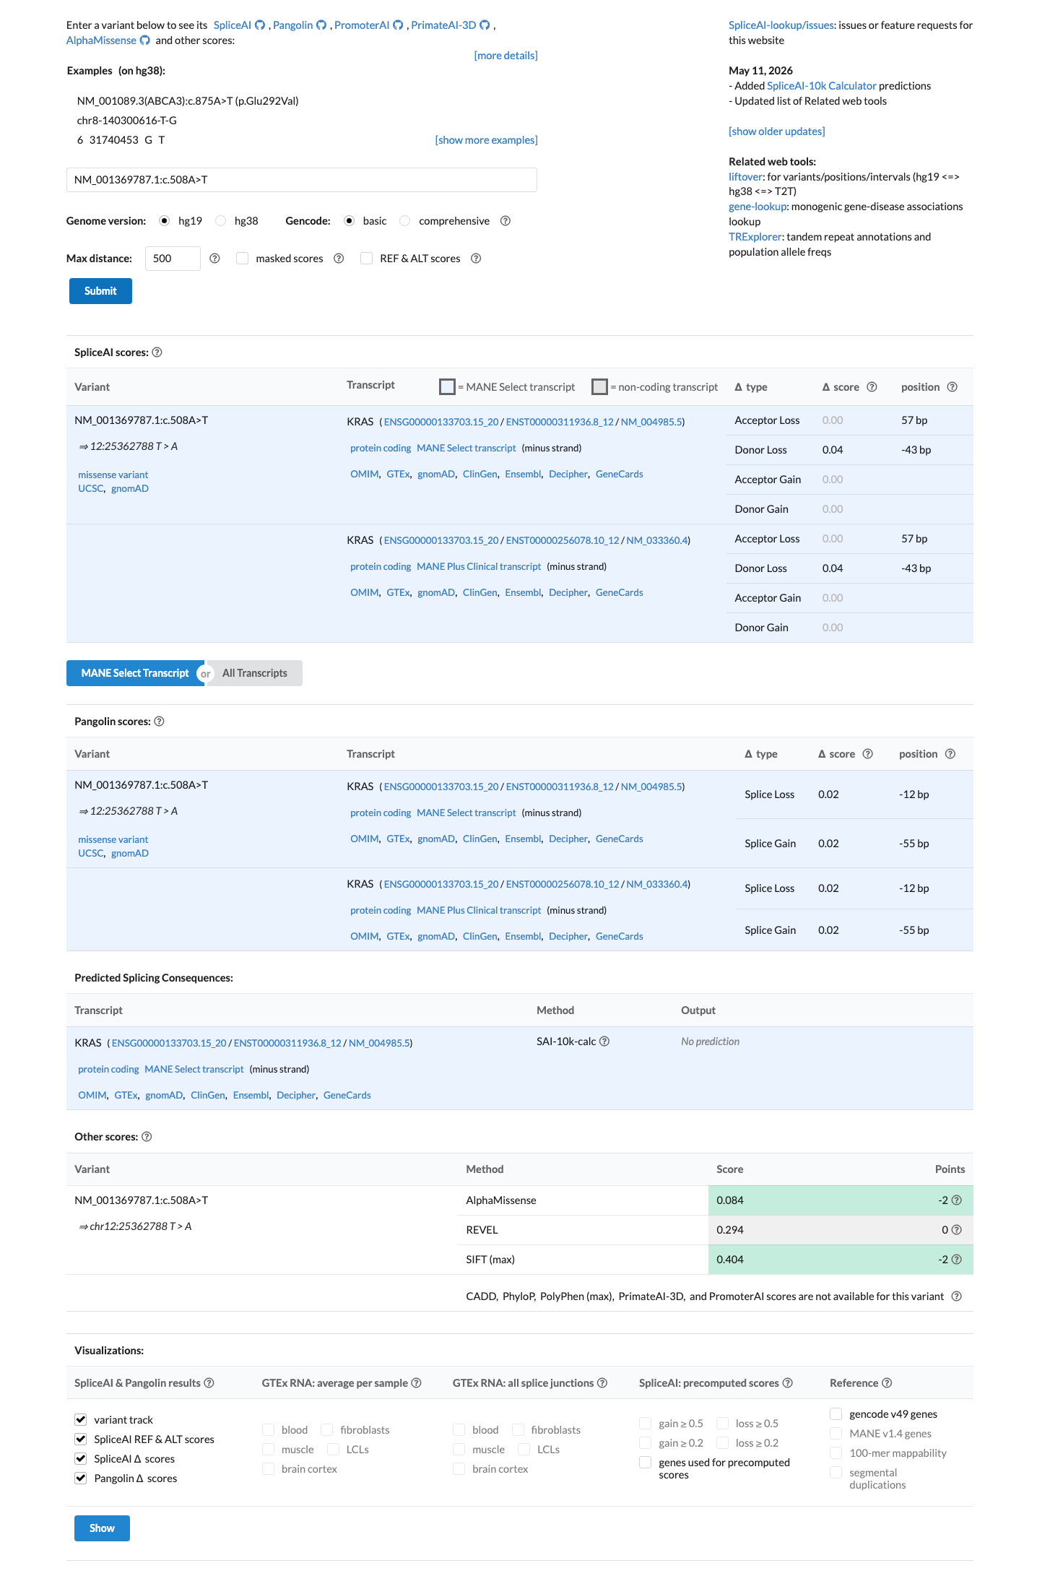Select example variant chr8-140300616-T-G
The width and height of the screenshot is (1050, 1589).
point(127,121)
